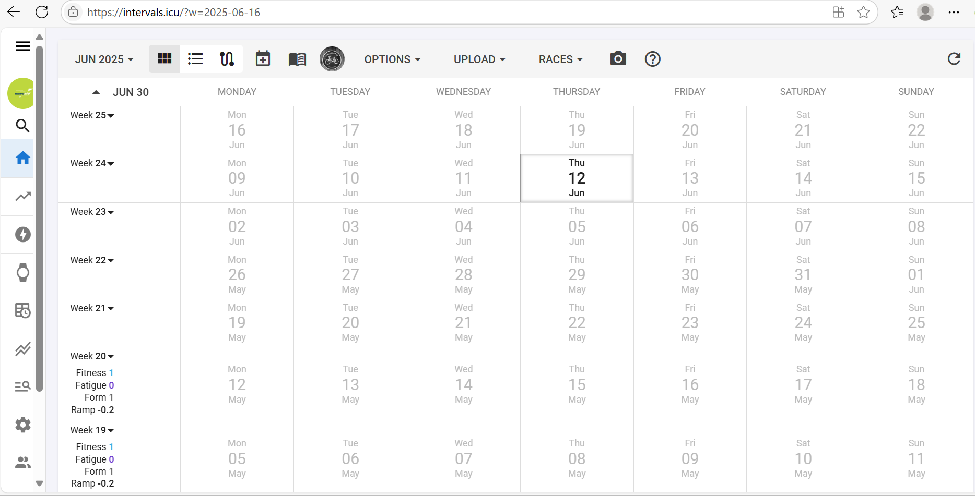Open the workout library book icon
The width and height of the screenshot is (975, 496).
point(297,59)
